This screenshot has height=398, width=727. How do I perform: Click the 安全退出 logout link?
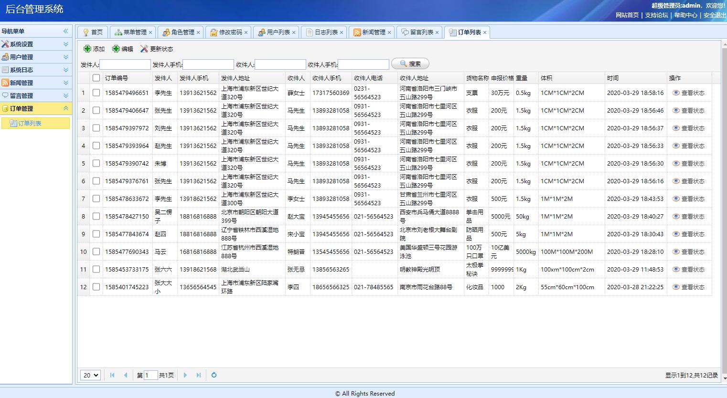pos(715,15)
